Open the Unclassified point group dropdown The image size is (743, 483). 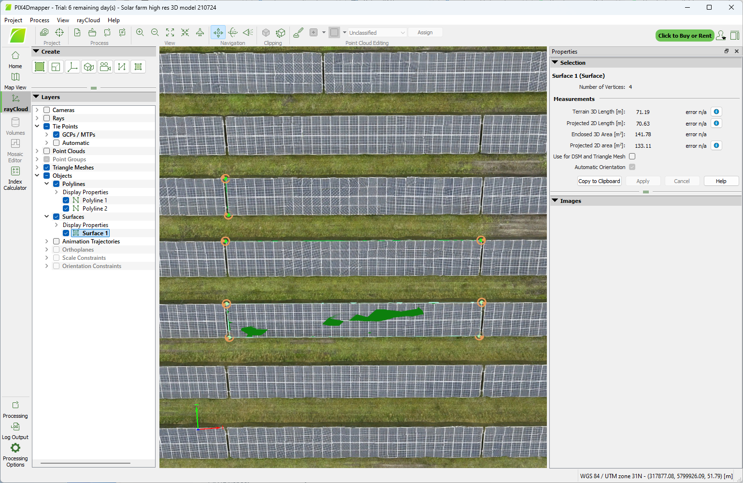(x=377, y=33)
